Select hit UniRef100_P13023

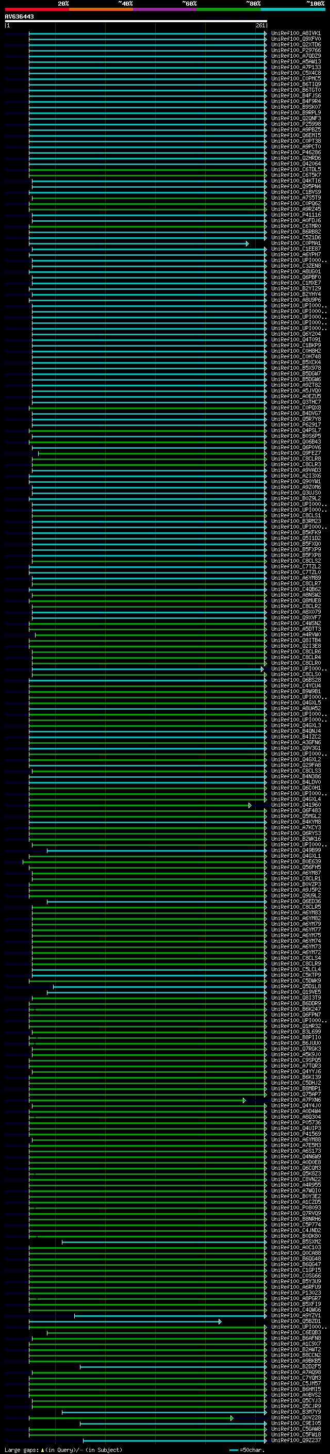pyautogui.click(x=295, y=1293)
